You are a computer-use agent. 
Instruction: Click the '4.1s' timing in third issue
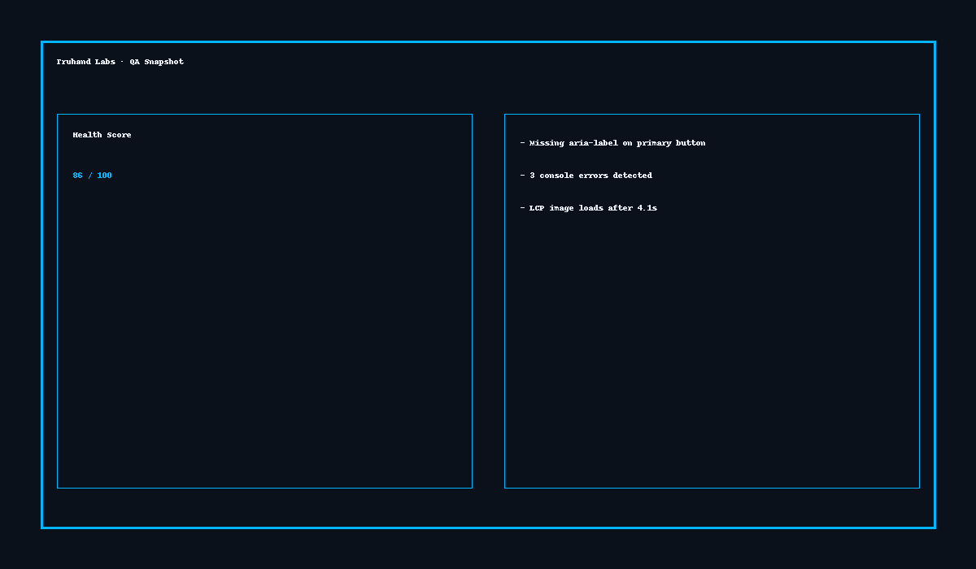(x=647, y=208)
